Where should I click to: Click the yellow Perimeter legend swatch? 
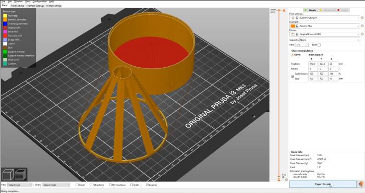point(5,16)
